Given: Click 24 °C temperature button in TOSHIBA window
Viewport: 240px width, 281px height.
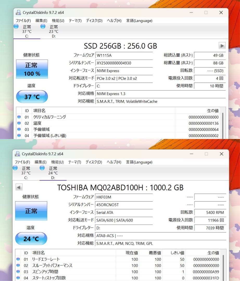Looking at the screenshot, I should 31,239.
